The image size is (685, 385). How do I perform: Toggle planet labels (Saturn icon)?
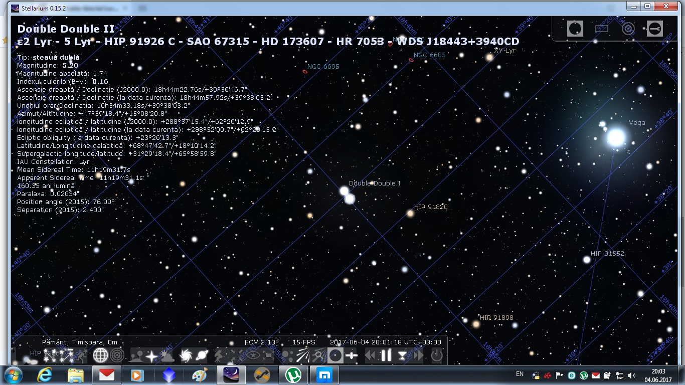[x=202, y=355]
